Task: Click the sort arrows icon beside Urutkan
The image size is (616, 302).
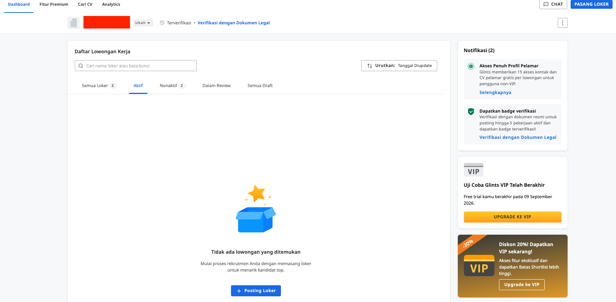Action: click(x=369, y=66)
